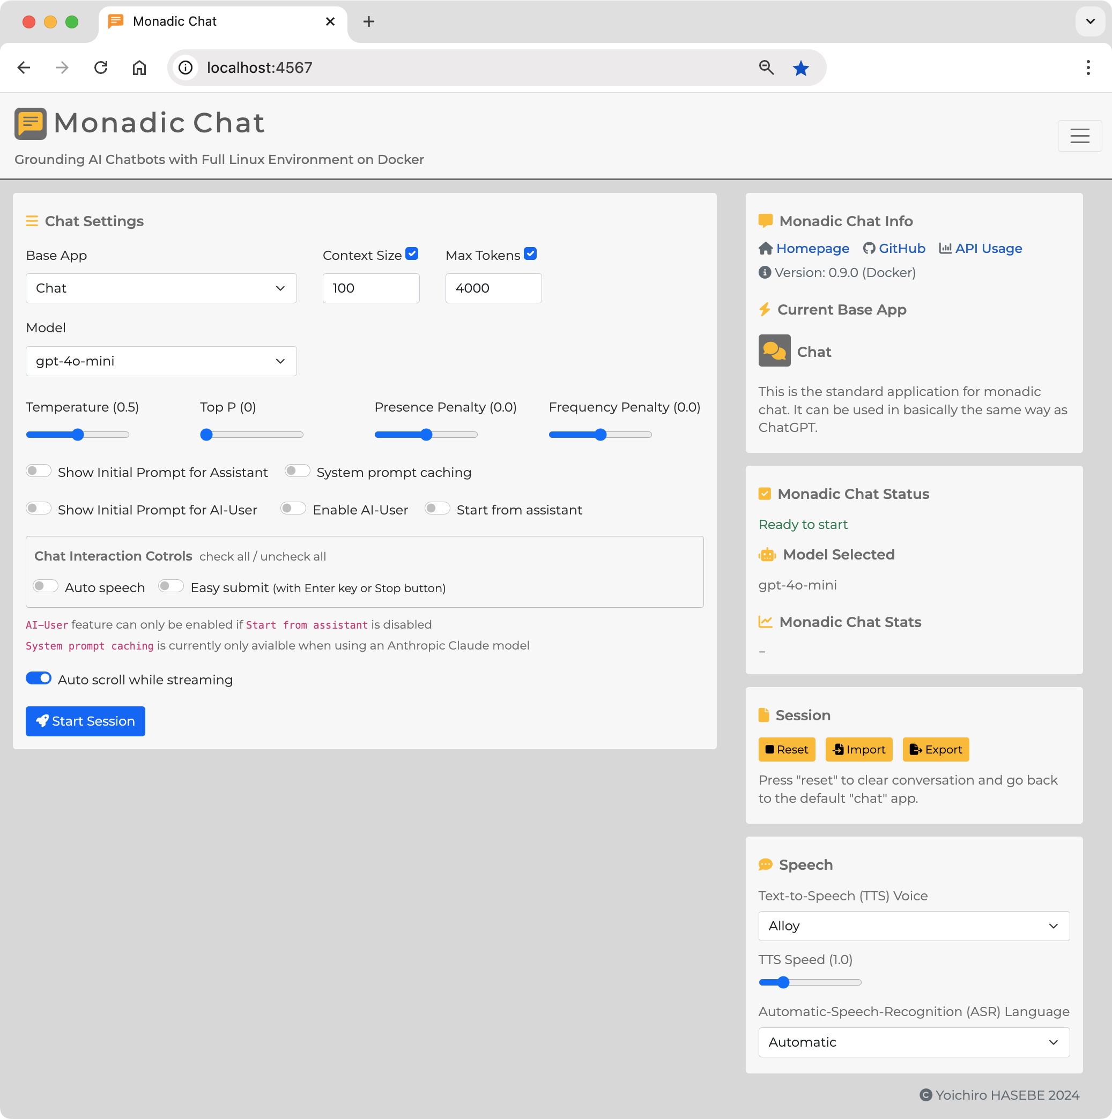The image size is (1112, 1119).
Task: Click the browser reload icon
Action: coord(101,68)
